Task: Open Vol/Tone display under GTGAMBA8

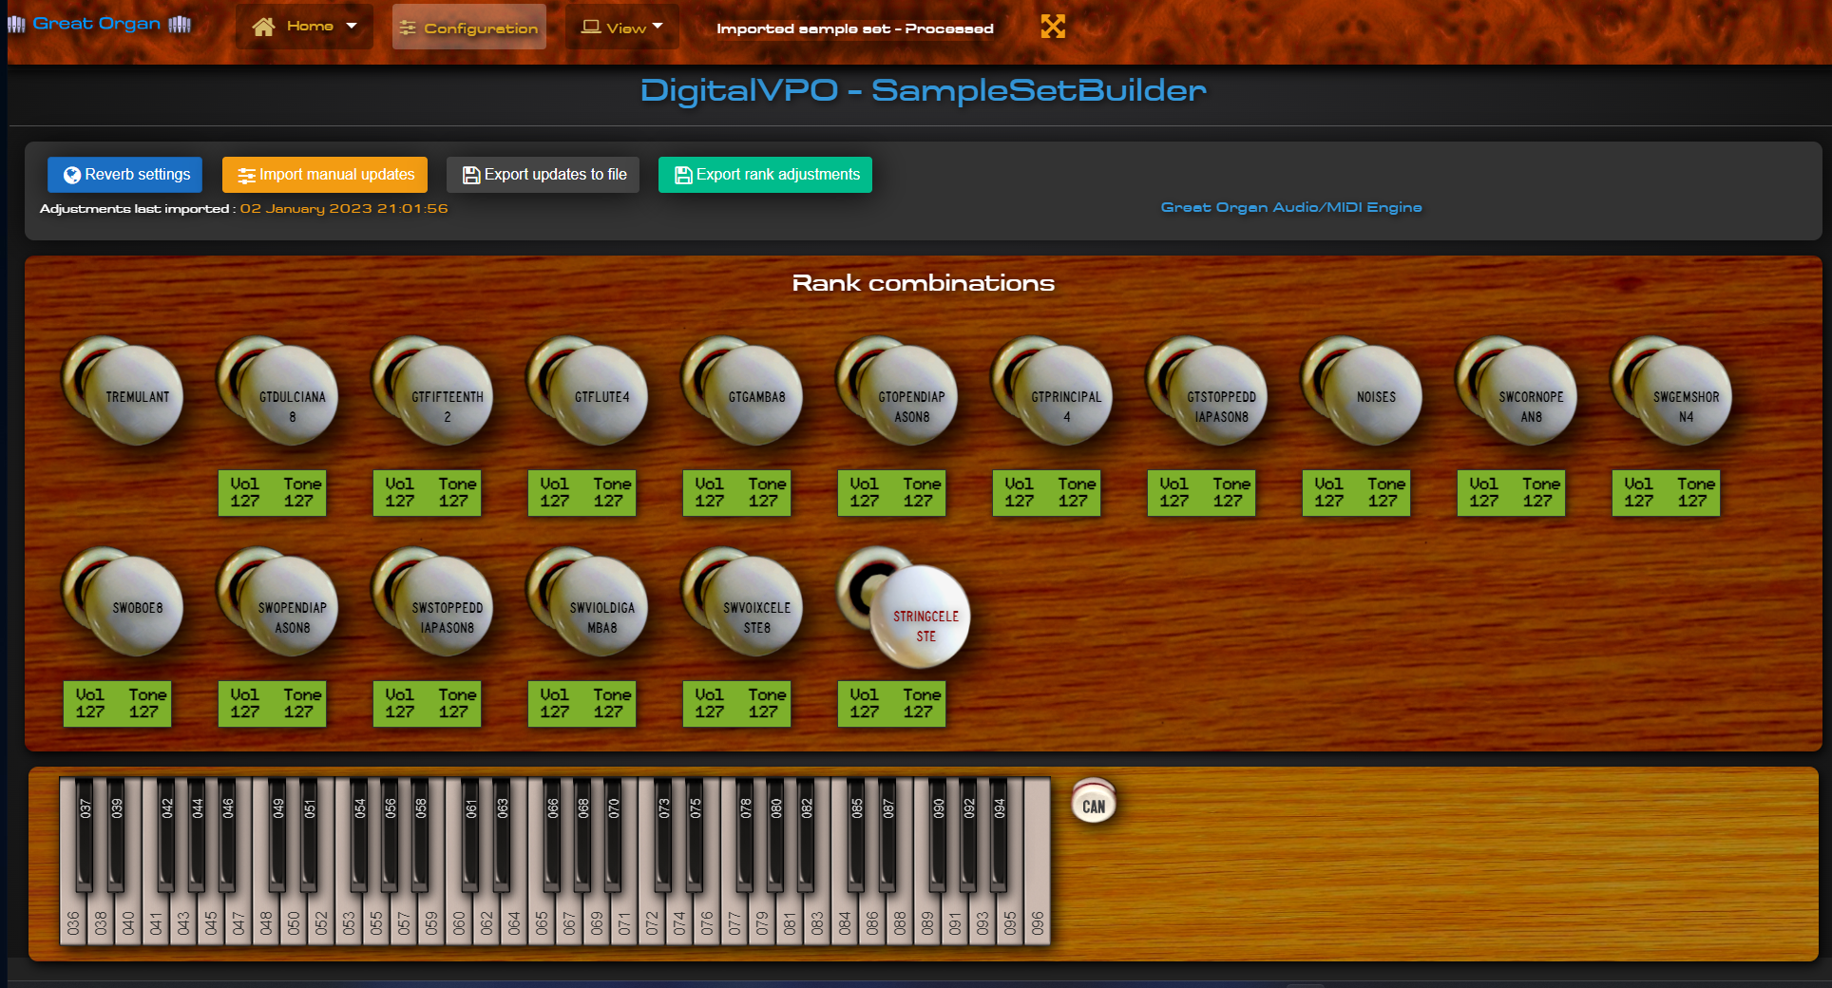Action: [x=736, y=493]
